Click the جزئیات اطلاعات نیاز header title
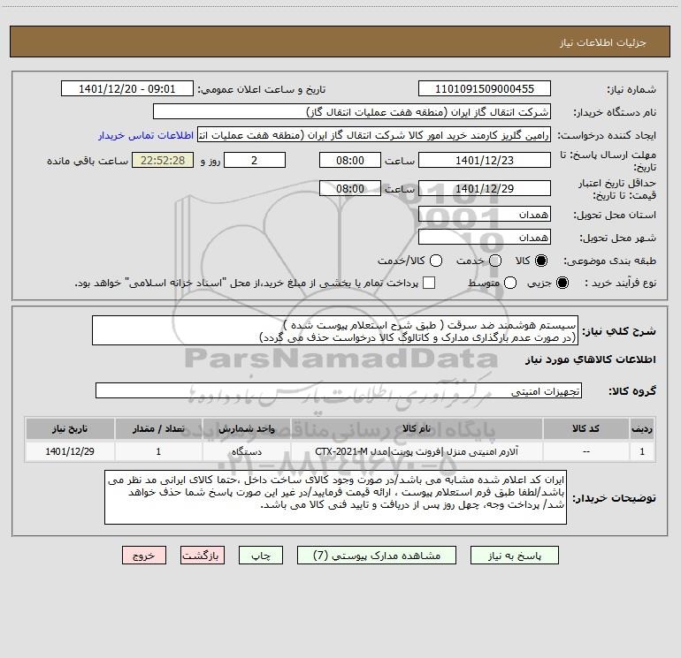The image size is (681, 658). point(603,42)
